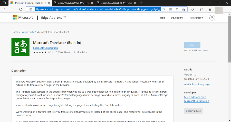Click the five-star rating display
The width and height of the screenshot is (231, 122).
click(x=40, y=52)
